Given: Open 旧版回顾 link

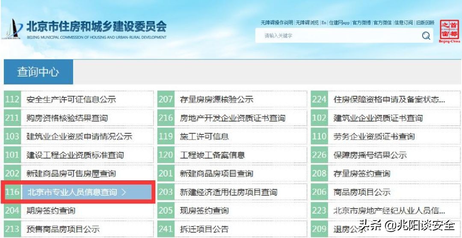Looking at the screenshot, I should point(425,23).
